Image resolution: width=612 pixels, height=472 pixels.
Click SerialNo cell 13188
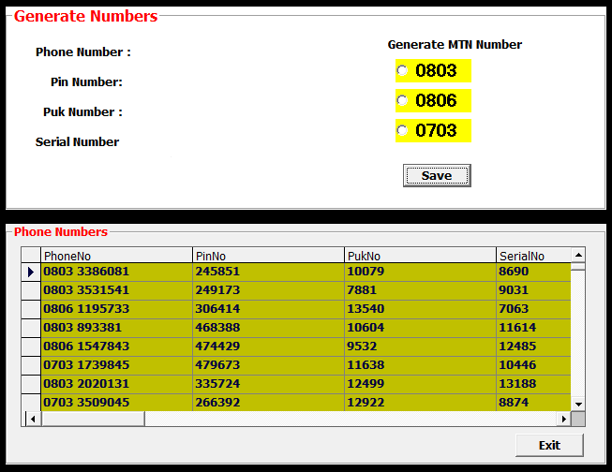533,384
